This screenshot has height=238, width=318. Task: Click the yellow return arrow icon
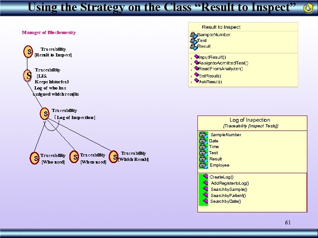click(308, 7)
